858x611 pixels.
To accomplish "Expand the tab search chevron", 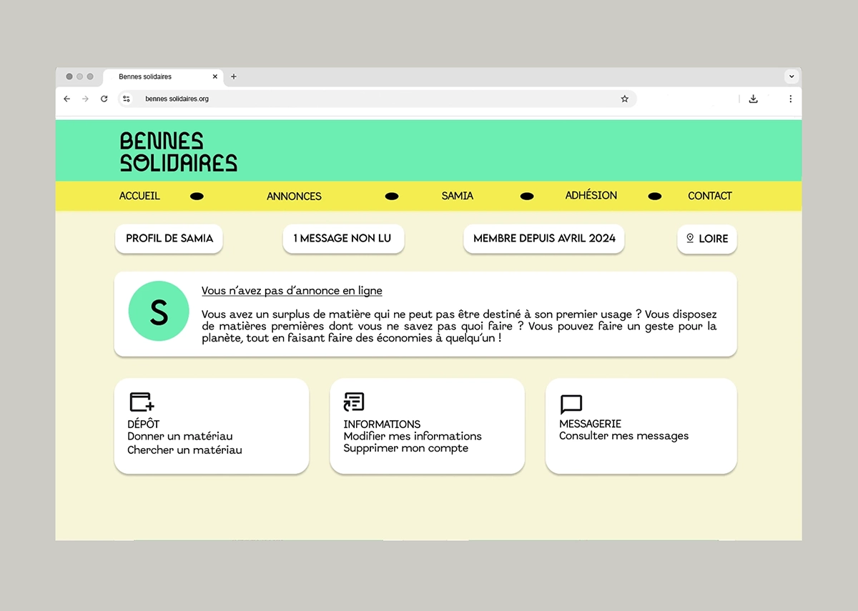I will click(x=792, y=76).
